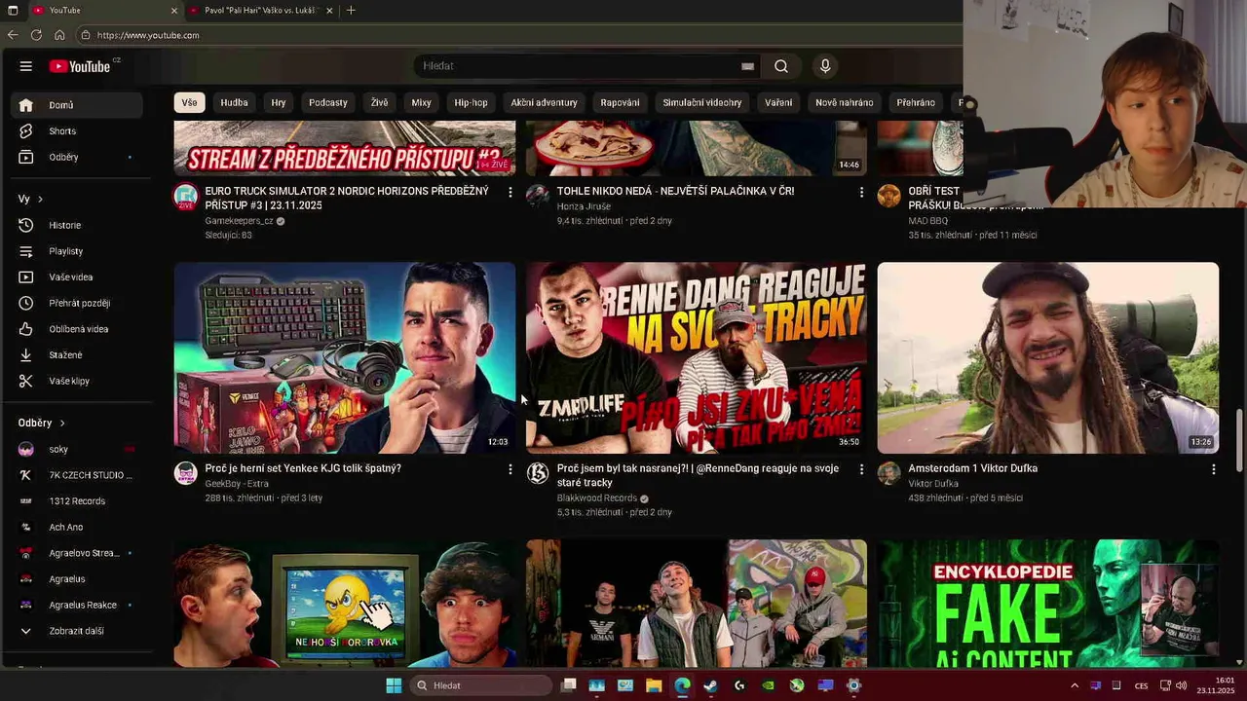
Task: Open Oblíbená videa in the sidebar
Action: (77, 329)
